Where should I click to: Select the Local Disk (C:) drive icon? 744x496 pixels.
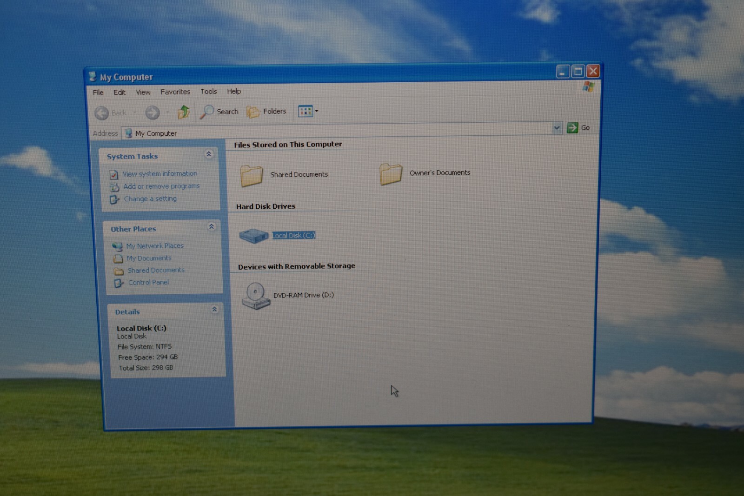click(254, 236)
